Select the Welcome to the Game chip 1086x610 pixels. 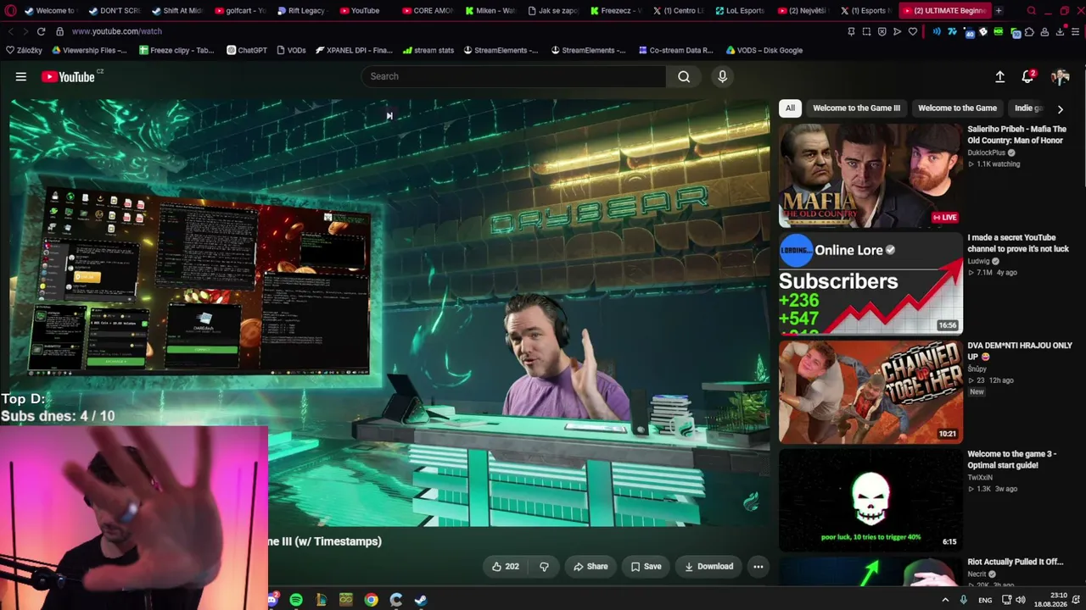[957, 108]
